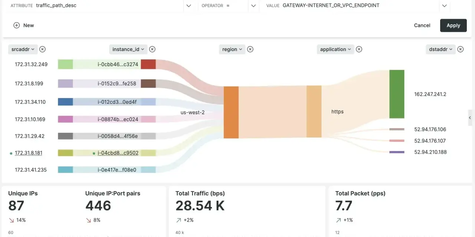475x237 pixels.
Task: Remove the application column with its X icon
Action: pyautogui.click(x=359, y=49)
